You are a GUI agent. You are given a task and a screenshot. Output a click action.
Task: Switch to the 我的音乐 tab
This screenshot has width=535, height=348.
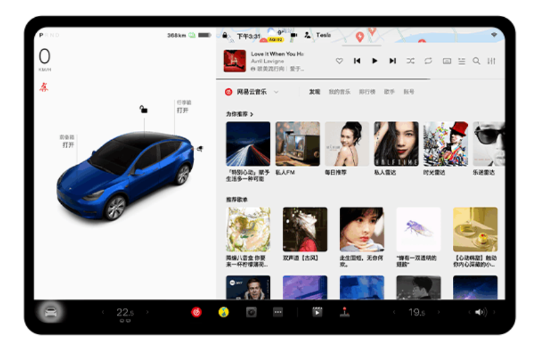340,91
